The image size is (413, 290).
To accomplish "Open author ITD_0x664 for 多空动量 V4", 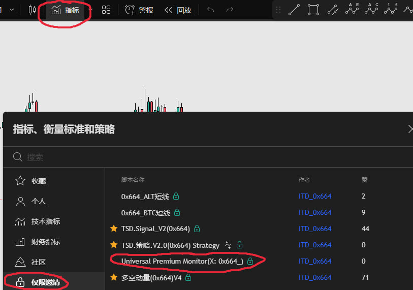I will 315,277.
